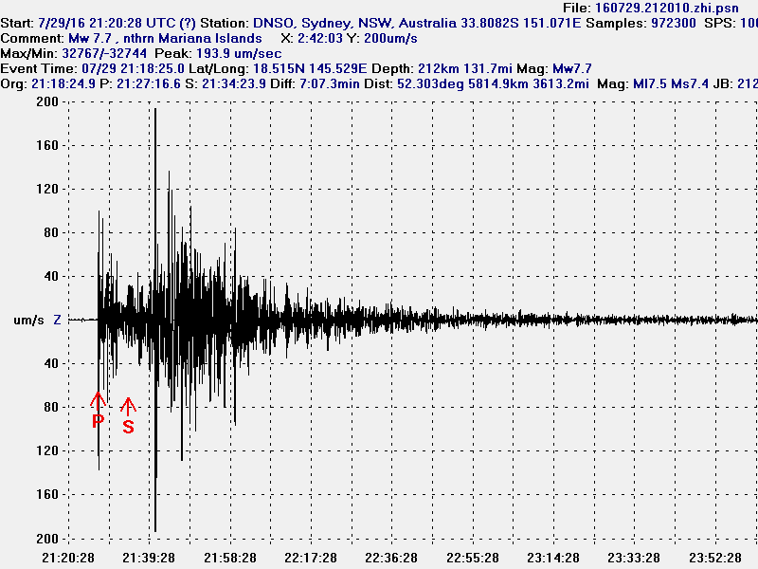
Task: Select the start time 7/29/16 21:20:28 UTC
Action: 106,23
